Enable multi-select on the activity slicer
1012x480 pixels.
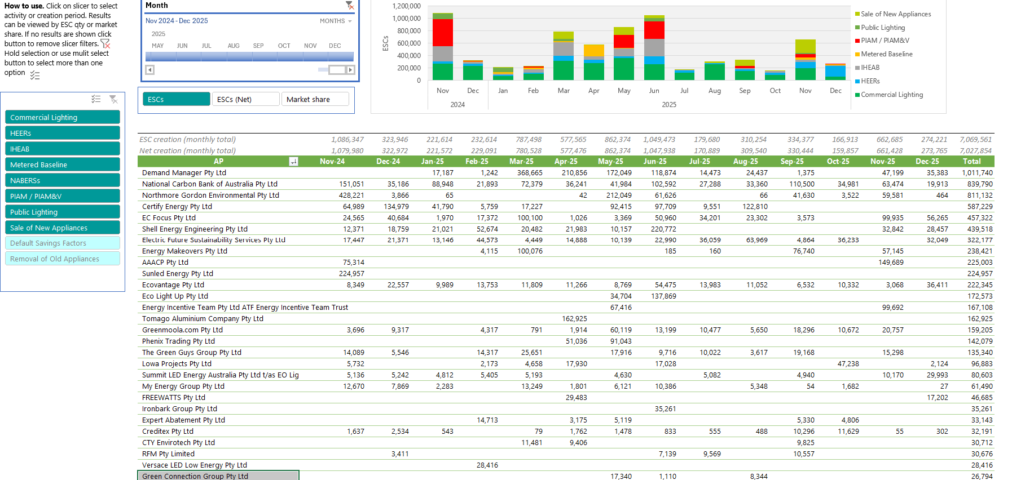(x=96, y=99)
